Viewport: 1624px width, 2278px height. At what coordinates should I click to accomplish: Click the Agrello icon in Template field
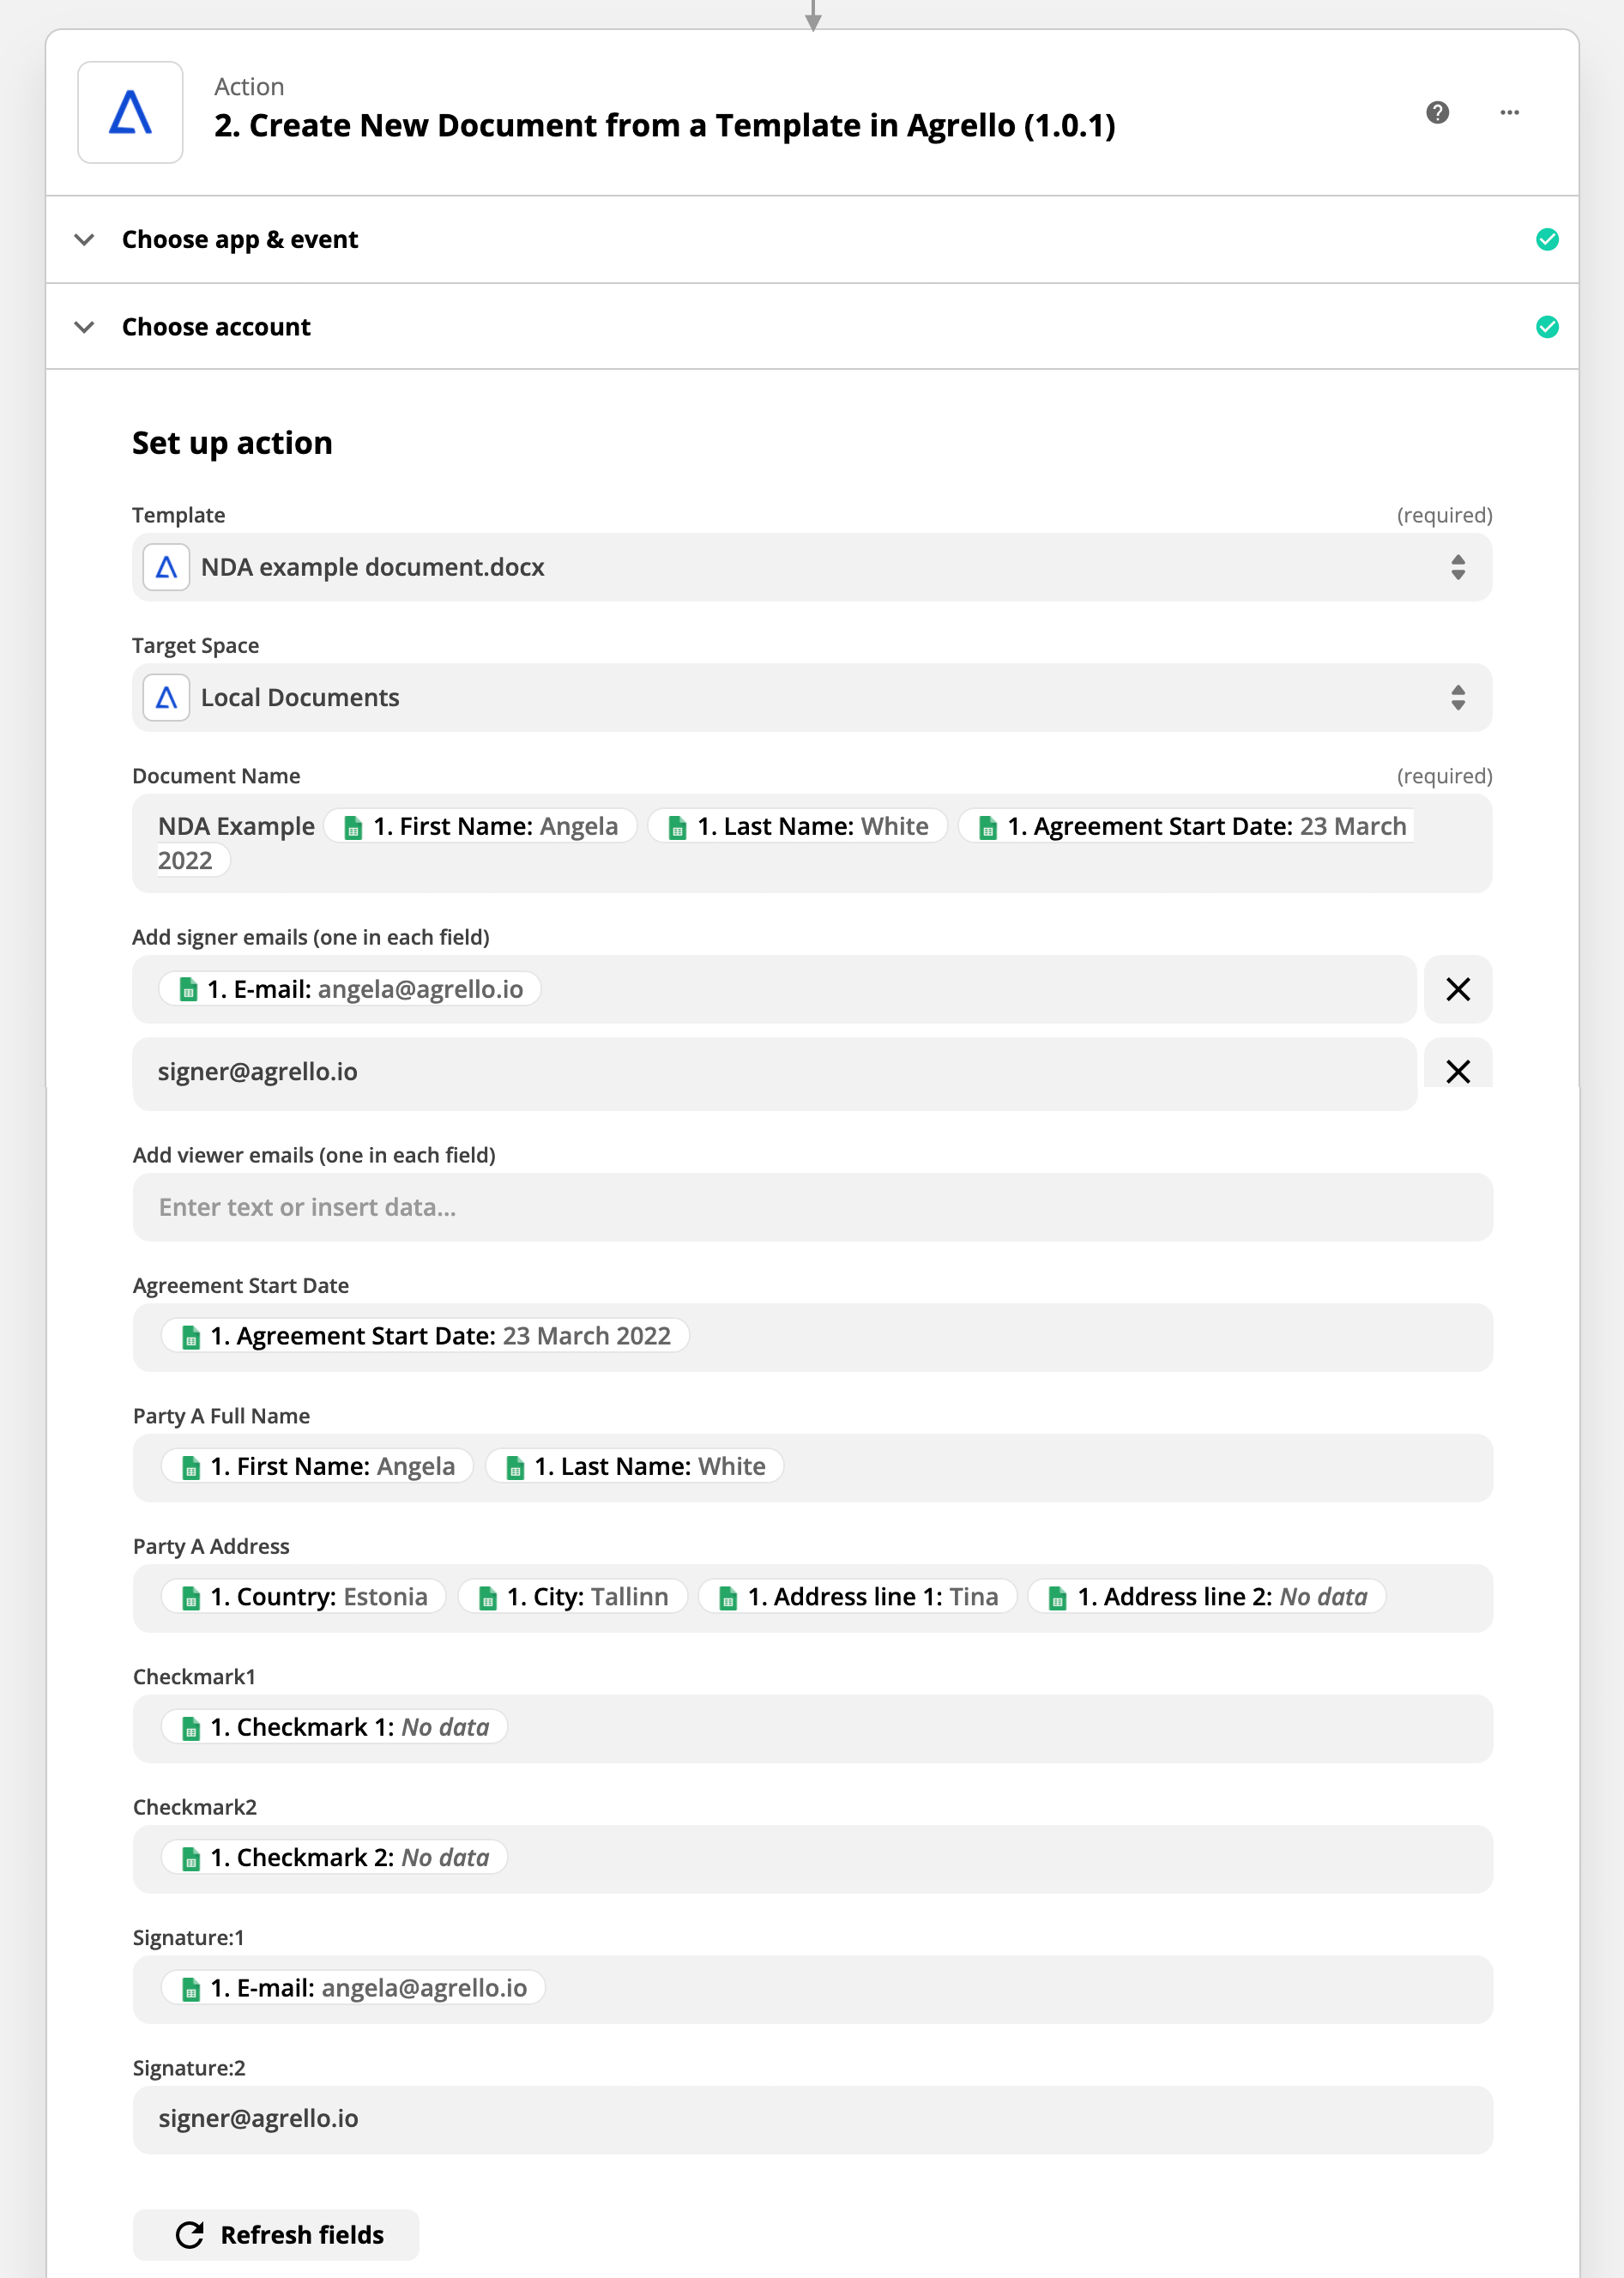167,567
